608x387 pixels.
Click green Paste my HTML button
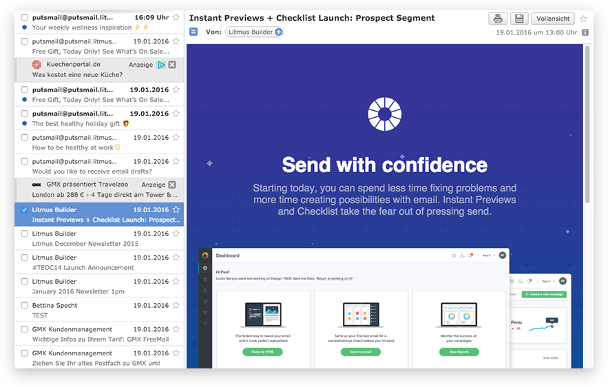(262, 352)
